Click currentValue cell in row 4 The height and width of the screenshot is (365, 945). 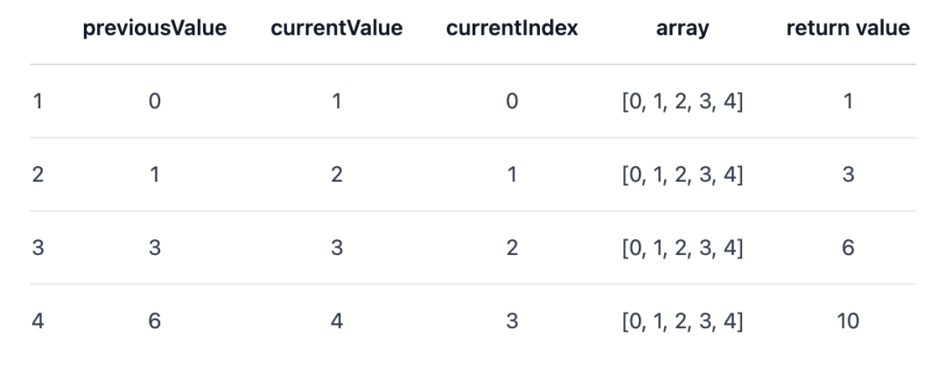337,321
